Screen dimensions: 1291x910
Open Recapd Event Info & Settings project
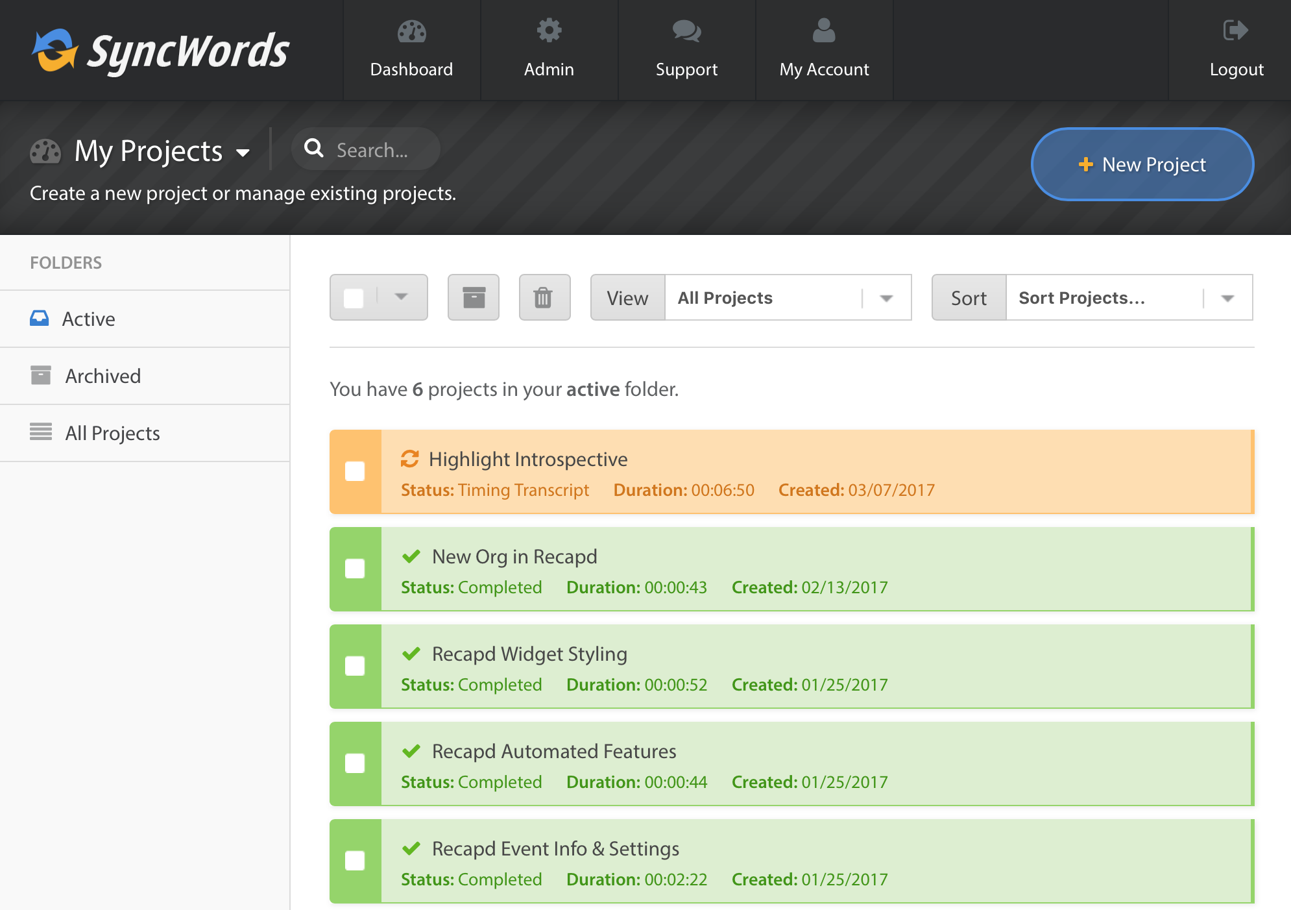point(555,848)
